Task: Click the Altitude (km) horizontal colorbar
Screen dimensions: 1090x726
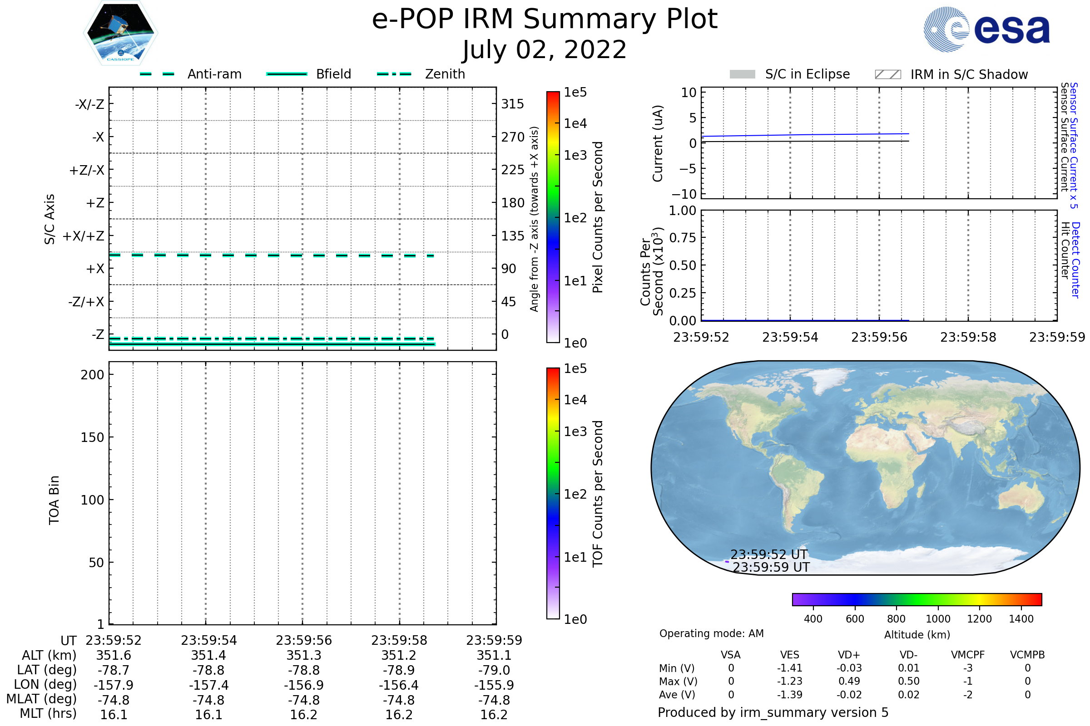Action: point(917,599)
